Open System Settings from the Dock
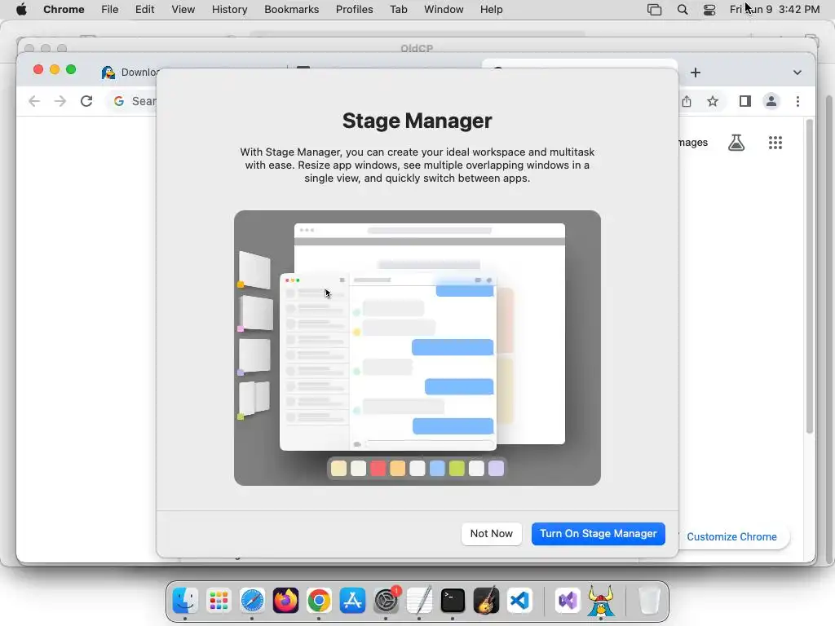Viewport: 835px width, 626px height. click(386, 601)
